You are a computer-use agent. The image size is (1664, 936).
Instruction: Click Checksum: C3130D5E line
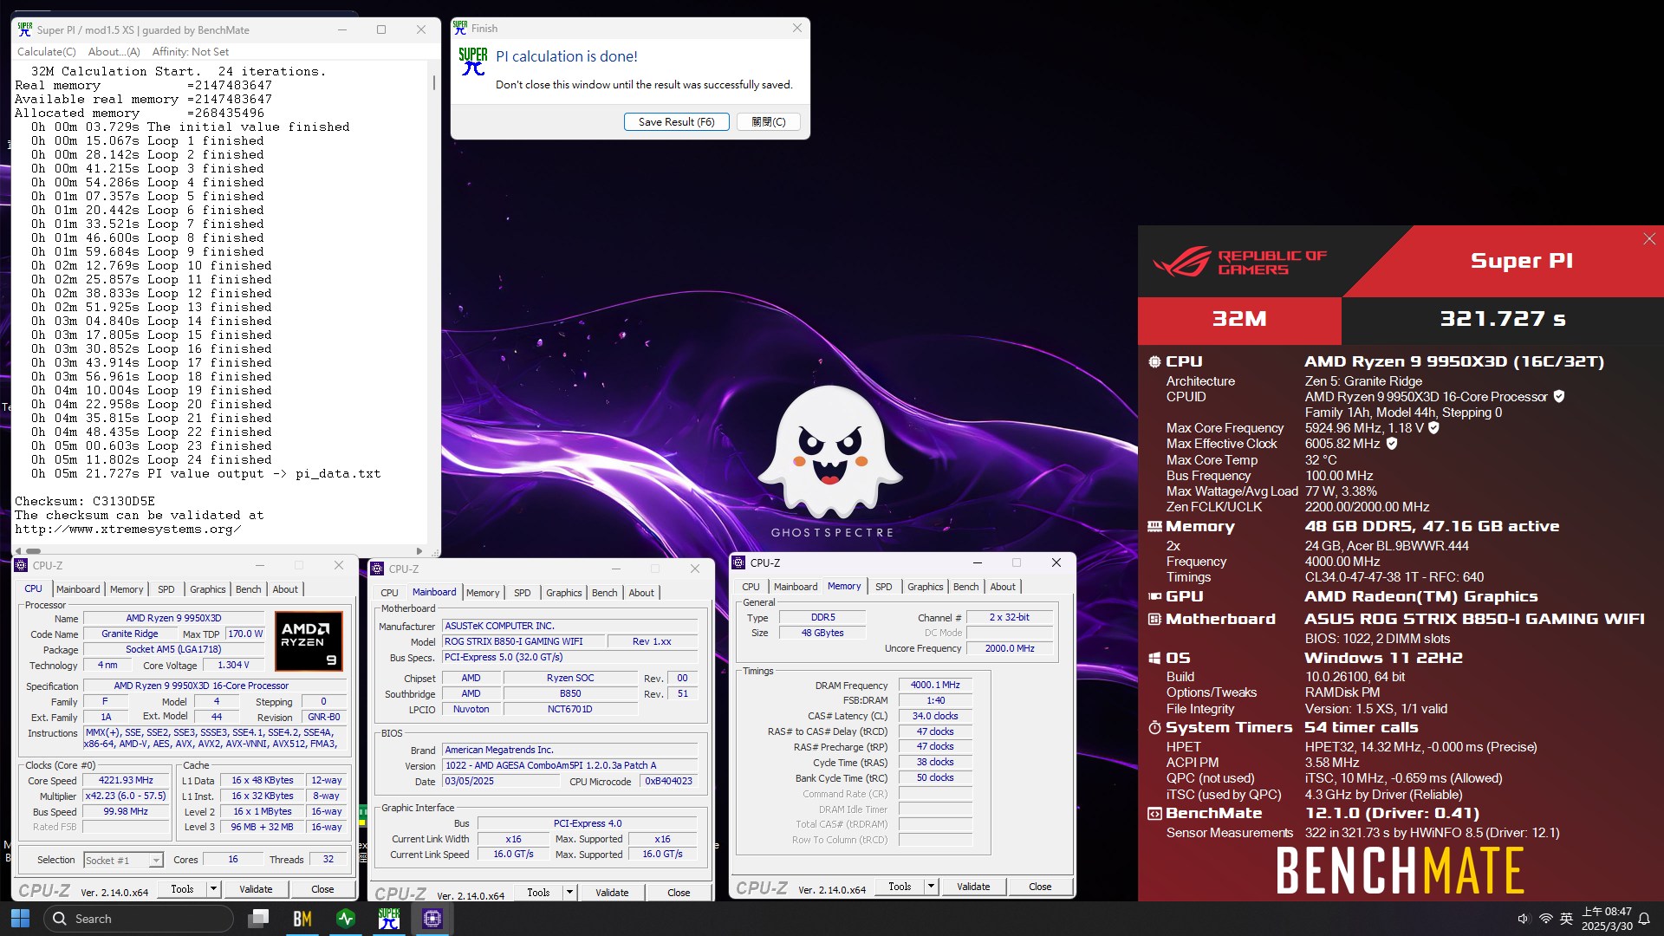point(85,502)
